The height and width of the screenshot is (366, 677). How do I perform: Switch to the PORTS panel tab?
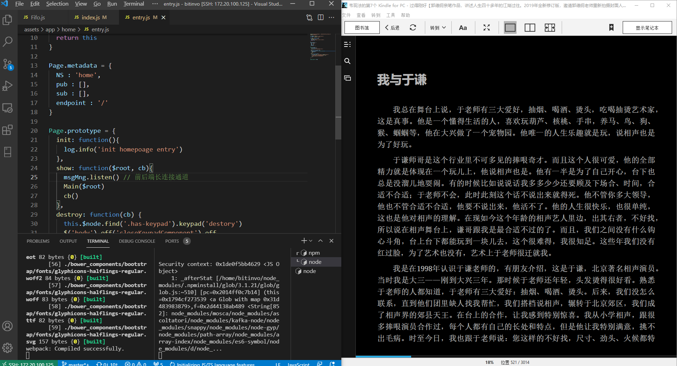click(x=177, y=241)
